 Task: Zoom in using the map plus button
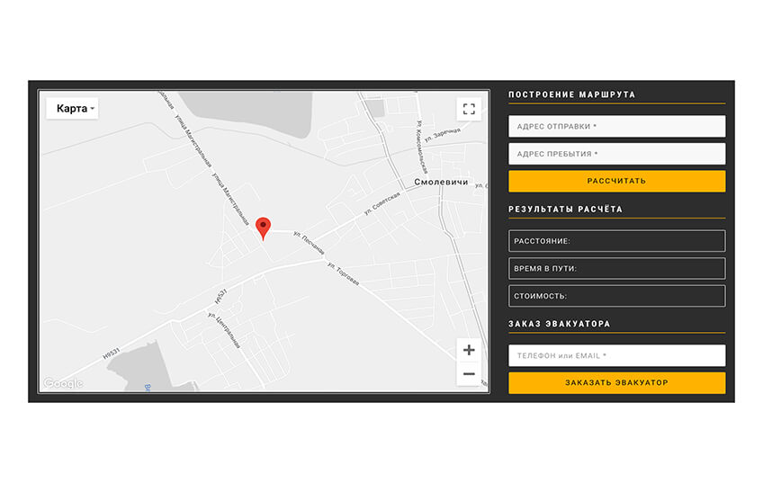[468, 350]
